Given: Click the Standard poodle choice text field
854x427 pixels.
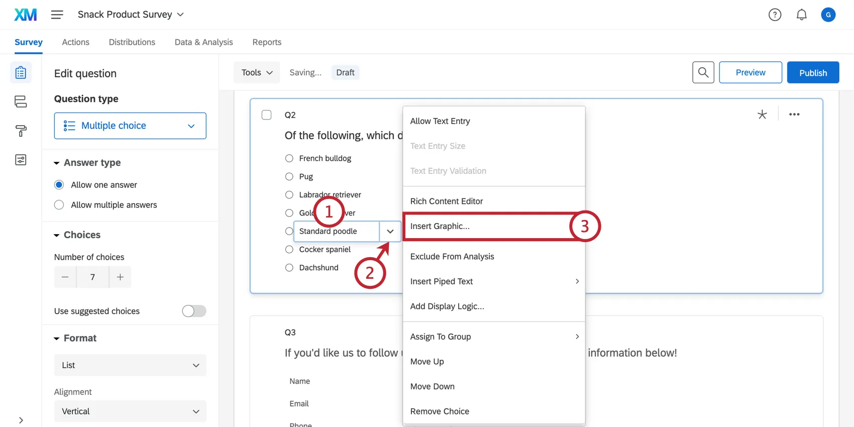Looking at the screenshot, I should [x=337, y=231].
